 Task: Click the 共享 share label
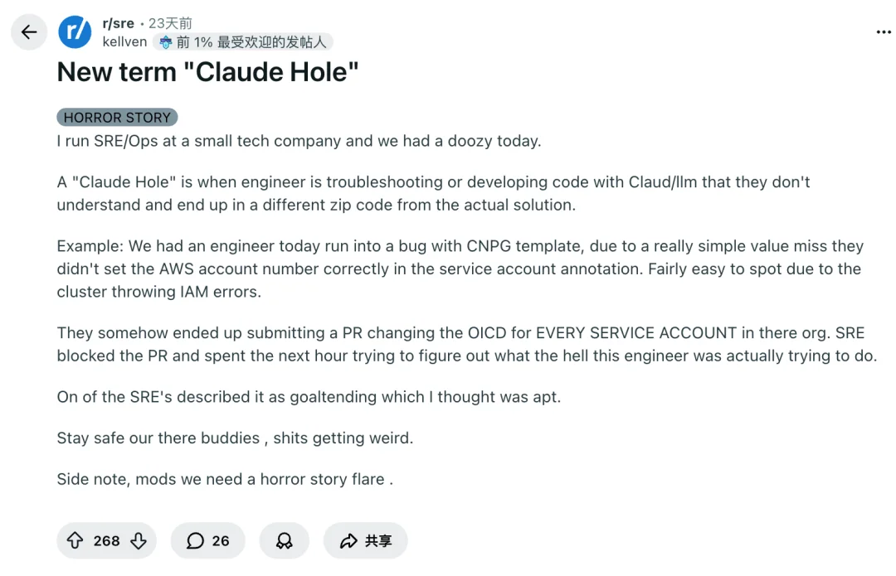tap(378, 541)
